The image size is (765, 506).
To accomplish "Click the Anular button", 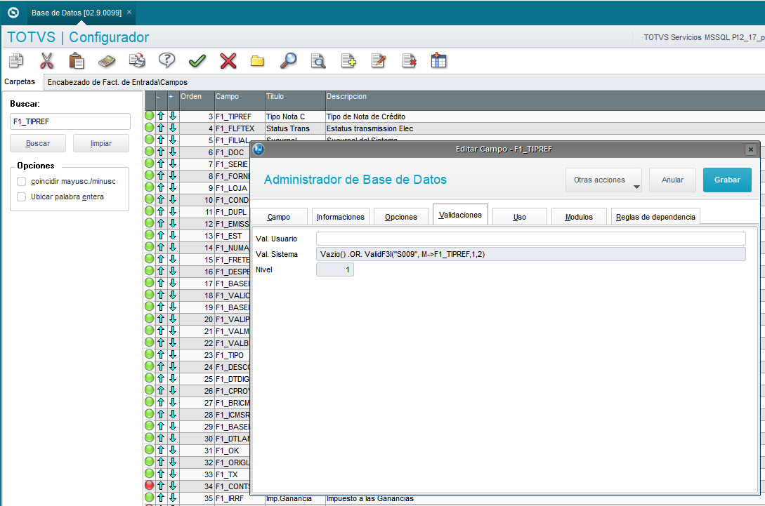I will pyautogui.click(x=672, y=180).
